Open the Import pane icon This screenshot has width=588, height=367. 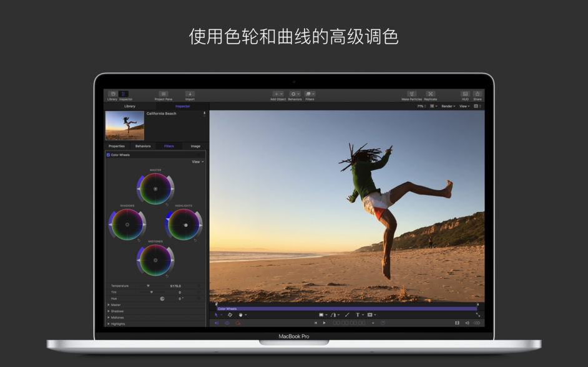click(x=190, y=93)
